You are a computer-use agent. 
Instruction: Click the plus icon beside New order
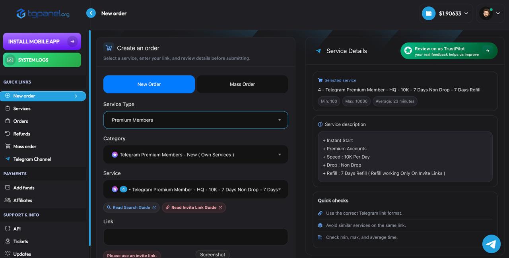tap(8, 96)
